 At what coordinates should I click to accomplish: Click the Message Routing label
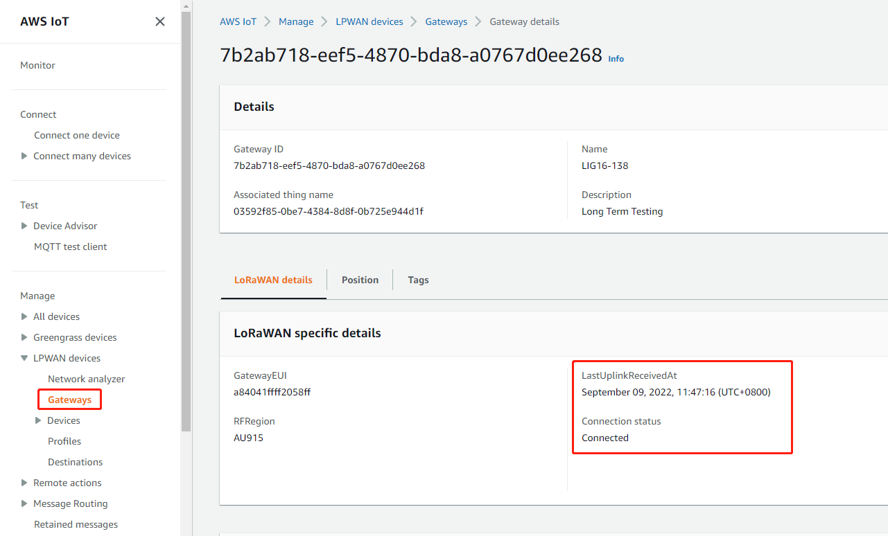click(x=71, y=503)
